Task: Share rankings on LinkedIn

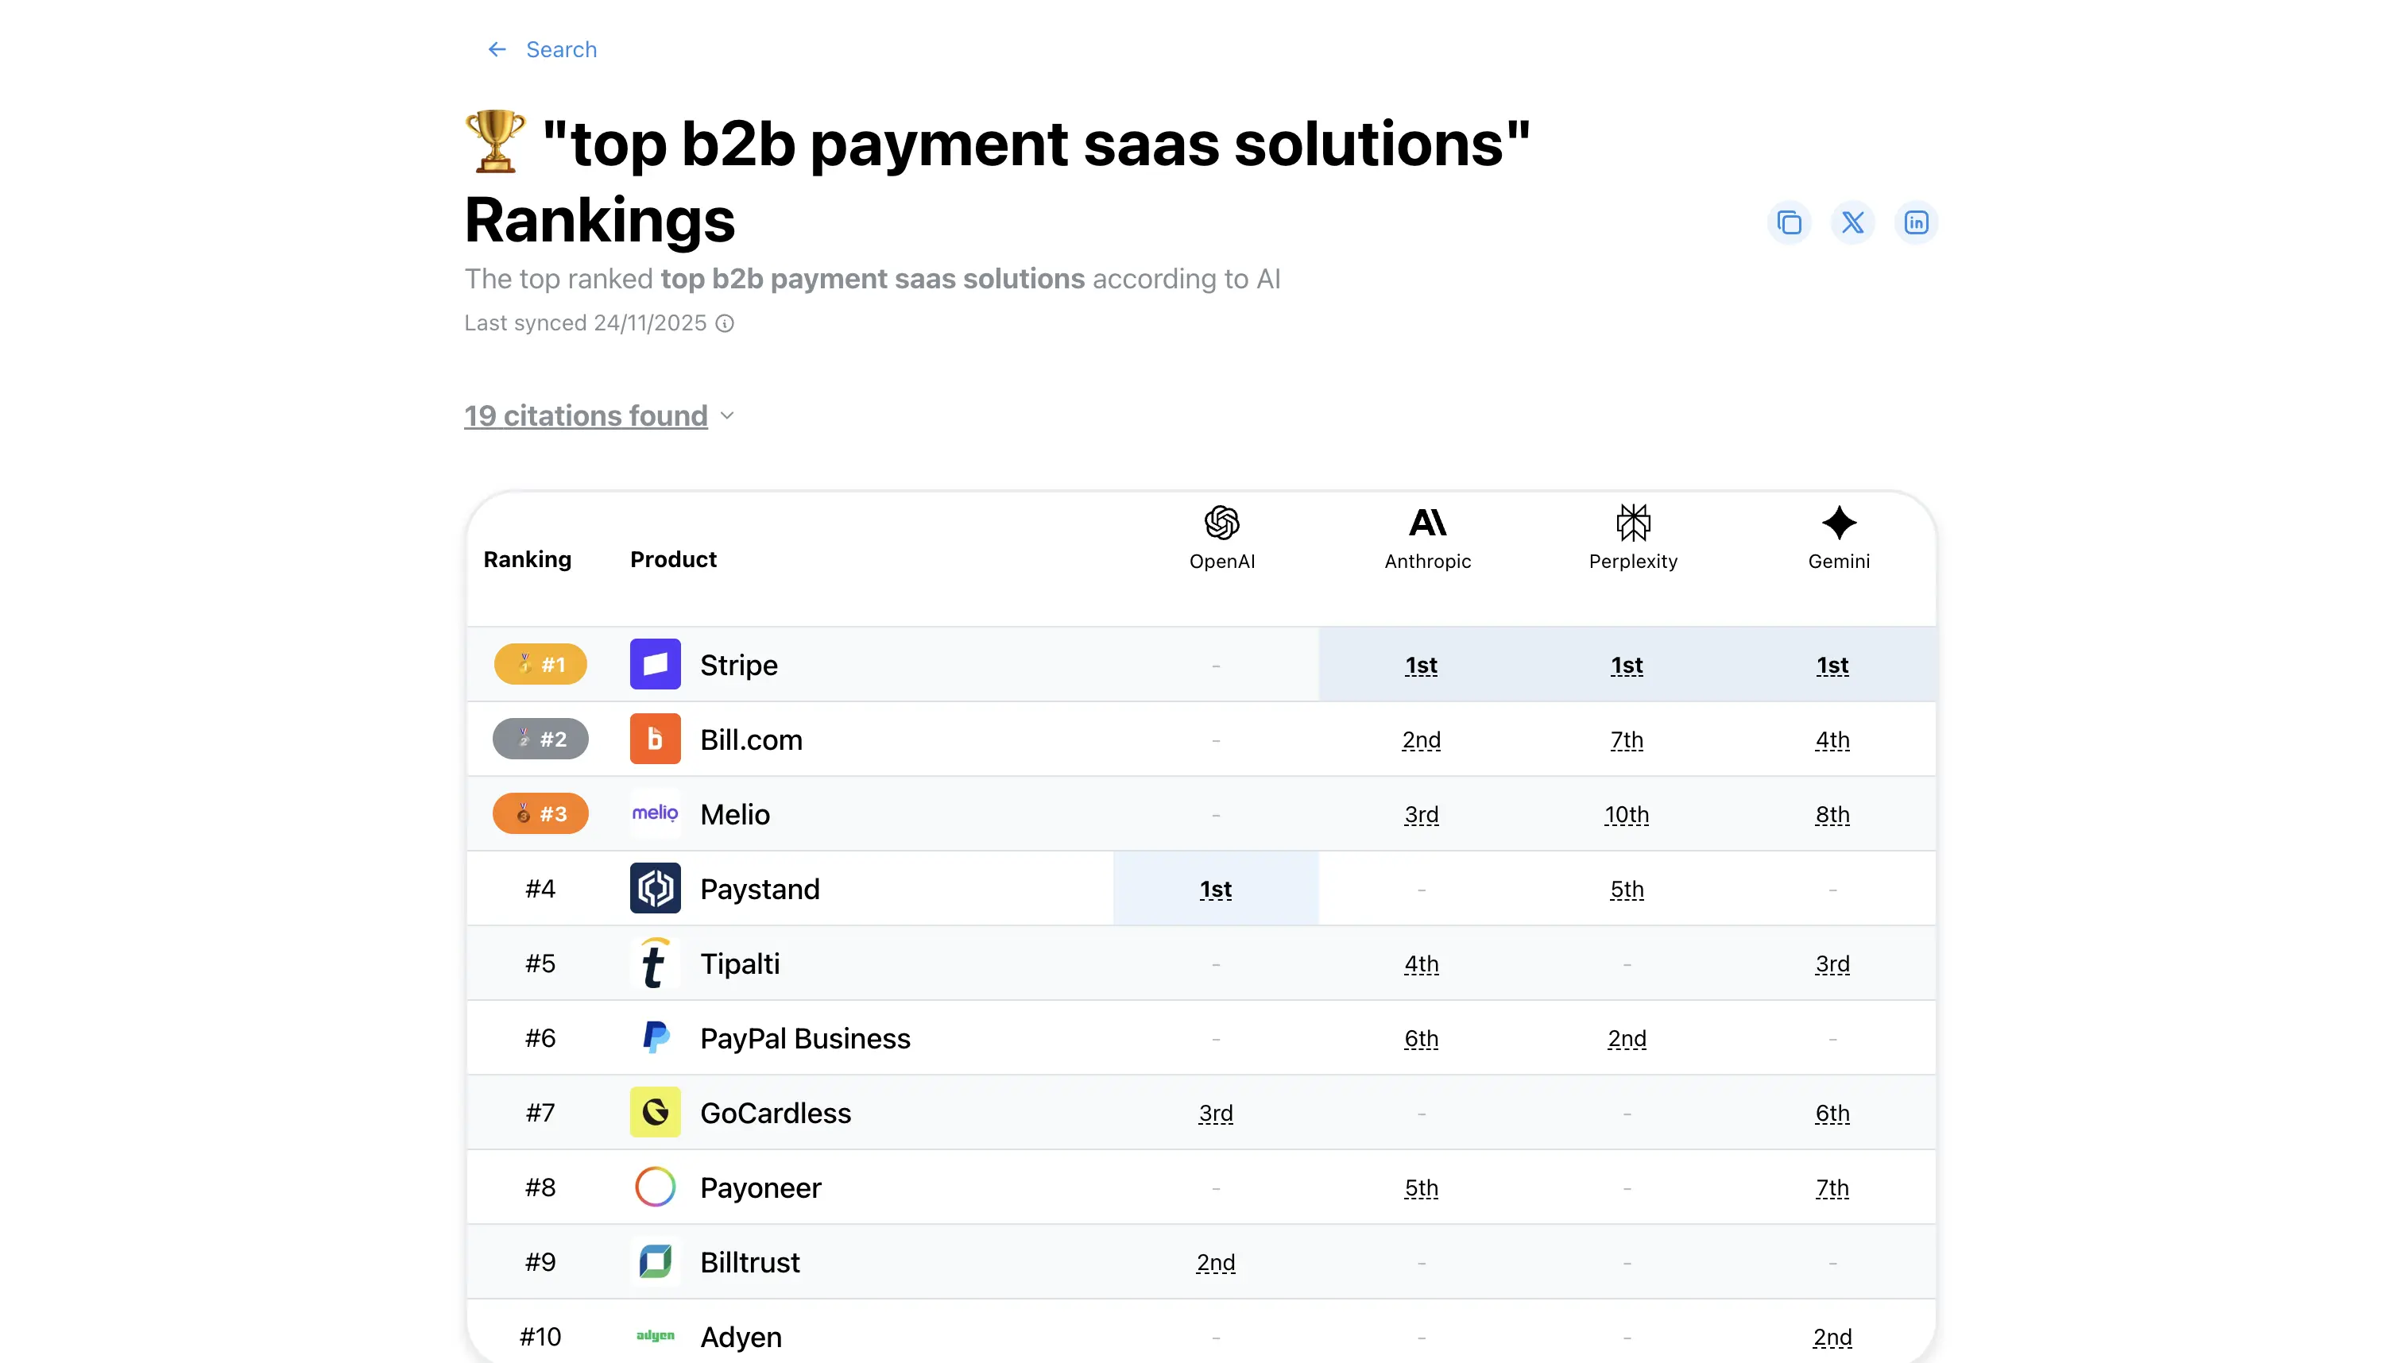Action: coord(1916,222)
